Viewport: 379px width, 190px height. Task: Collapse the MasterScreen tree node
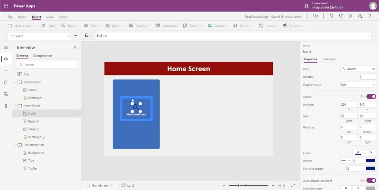15,82
